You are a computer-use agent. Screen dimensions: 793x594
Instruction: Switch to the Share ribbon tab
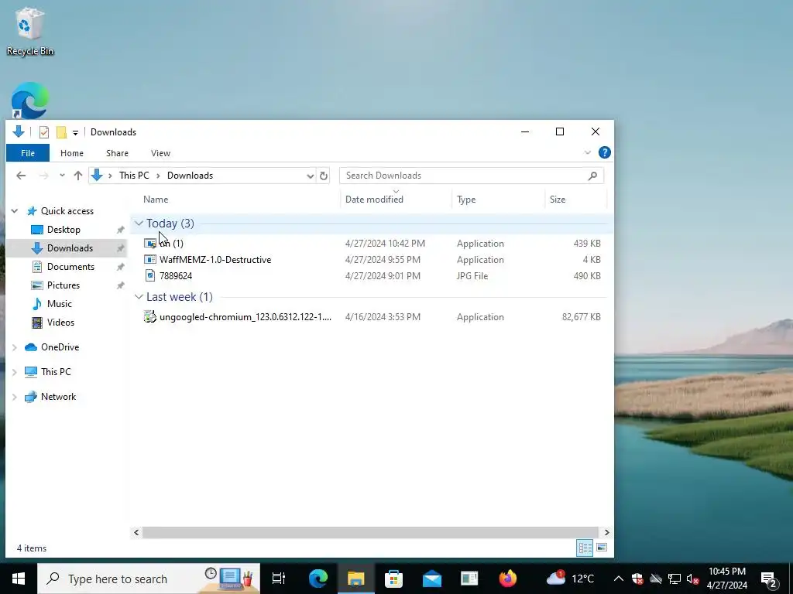(117, 153)
